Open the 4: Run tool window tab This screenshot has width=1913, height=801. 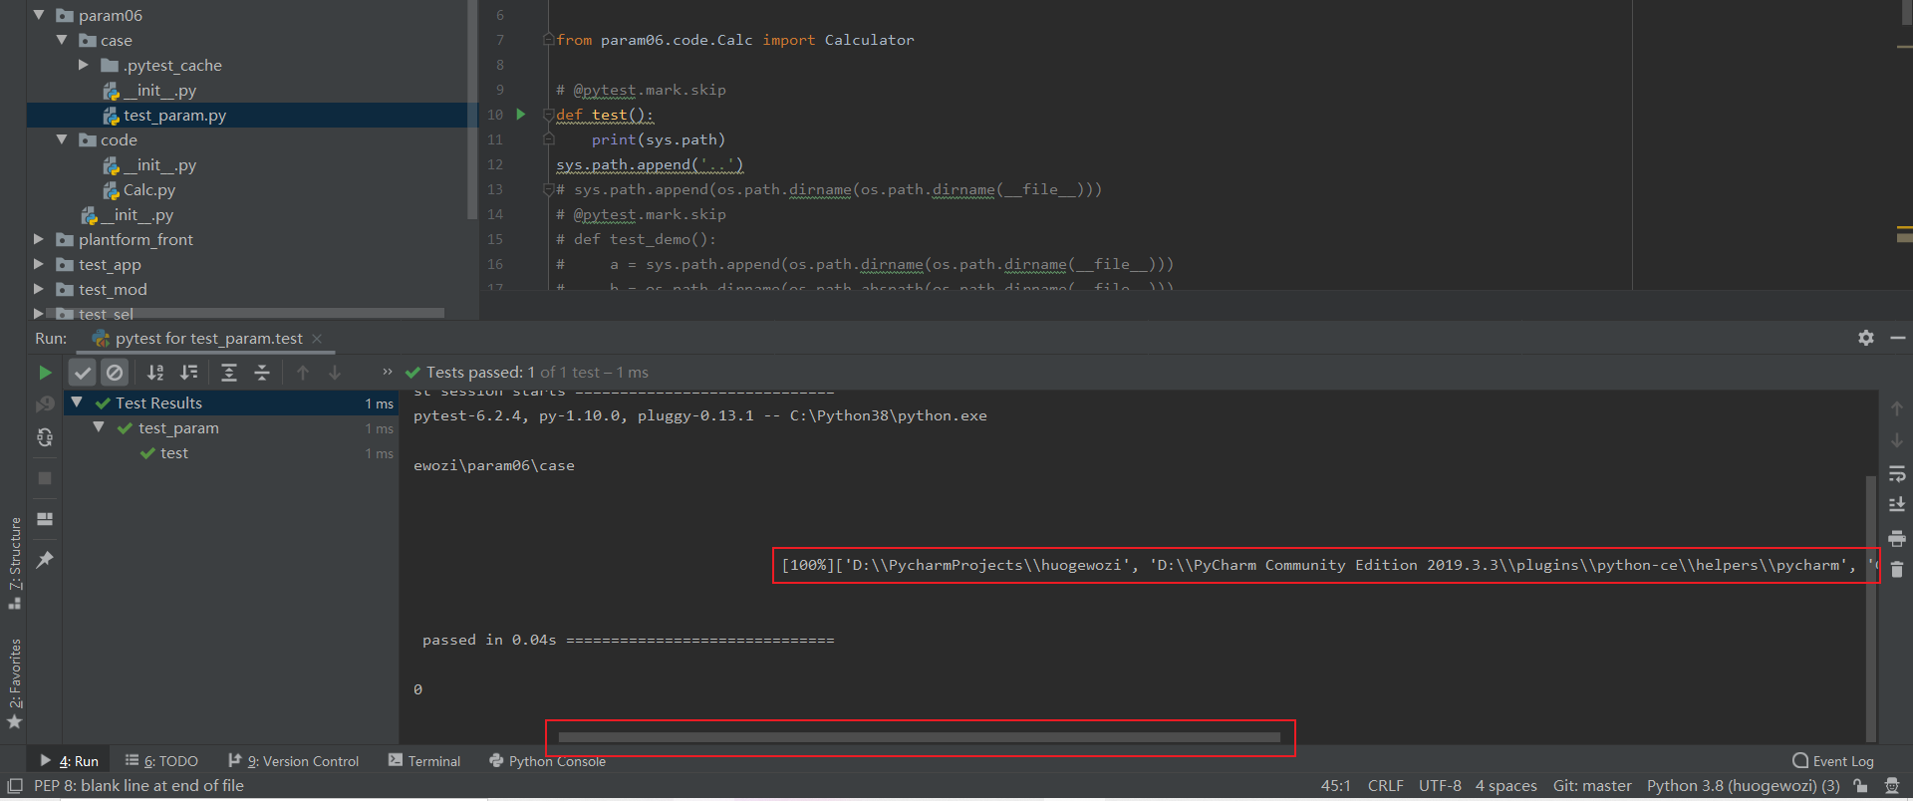pyautogui.click(x=70, y=761)
